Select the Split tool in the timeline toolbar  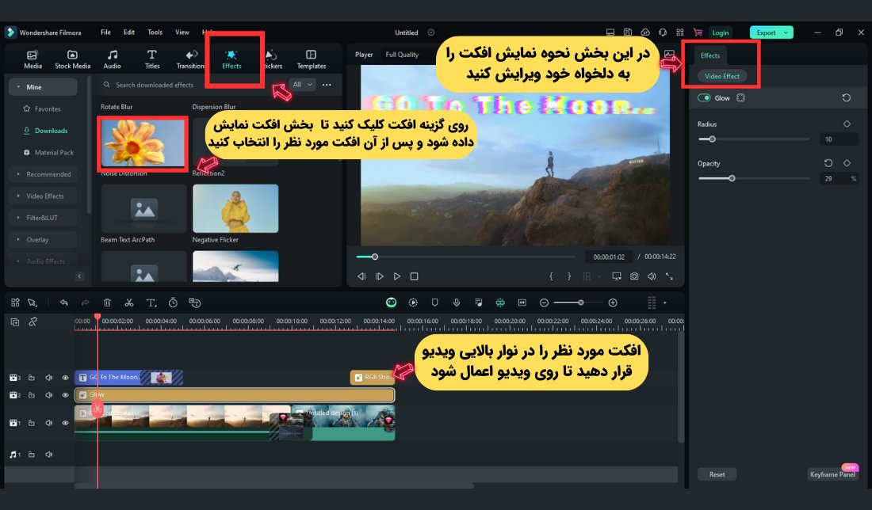click(x=129, y=302)
